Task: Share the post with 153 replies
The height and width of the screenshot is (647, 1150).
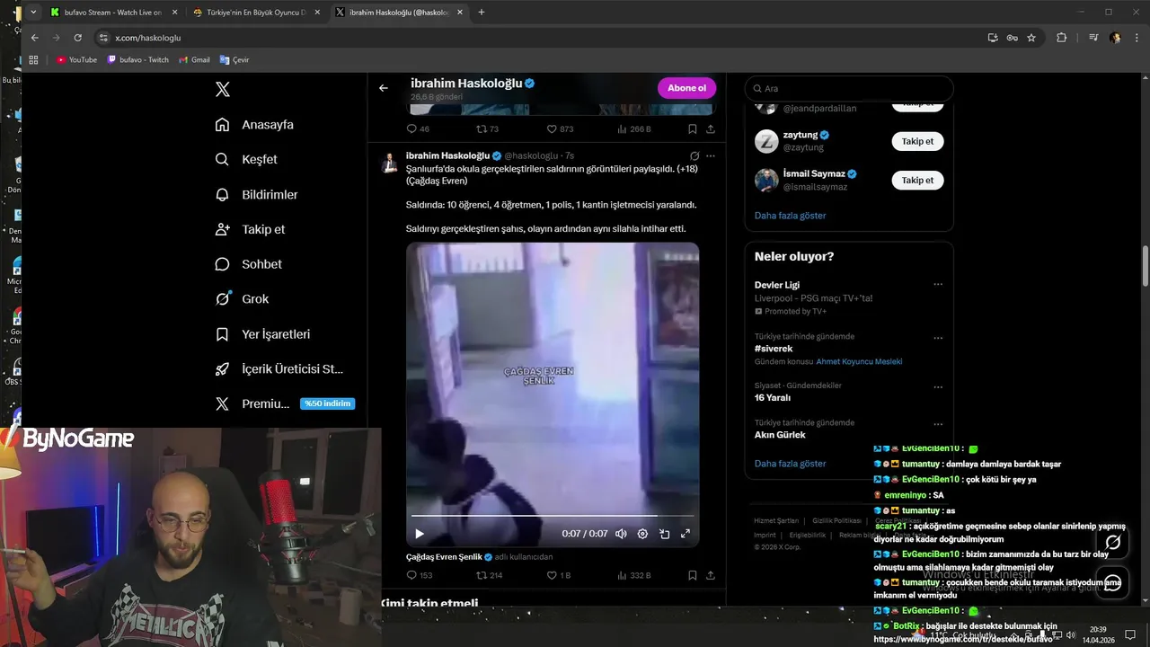Action: (x=711, y=575)
